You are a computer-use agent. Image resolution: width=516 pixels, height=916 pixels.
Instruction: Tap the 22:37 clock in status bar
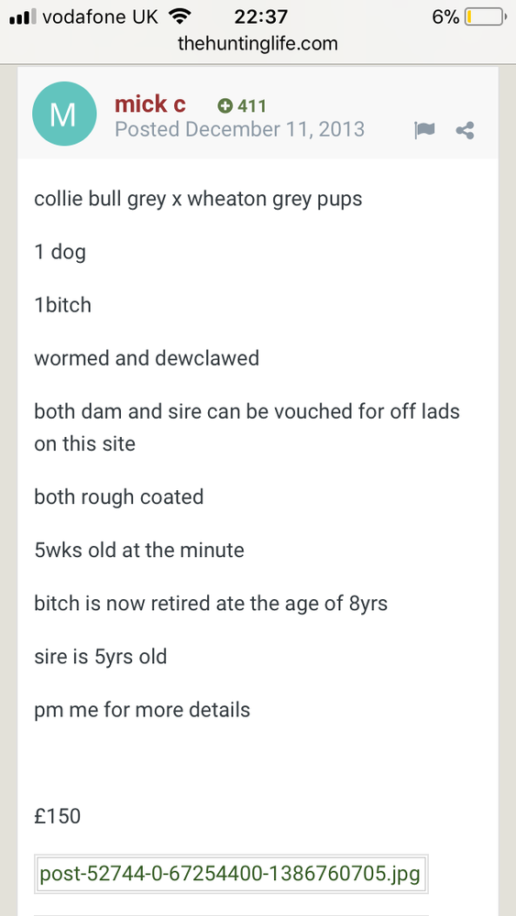coord(260,16)
